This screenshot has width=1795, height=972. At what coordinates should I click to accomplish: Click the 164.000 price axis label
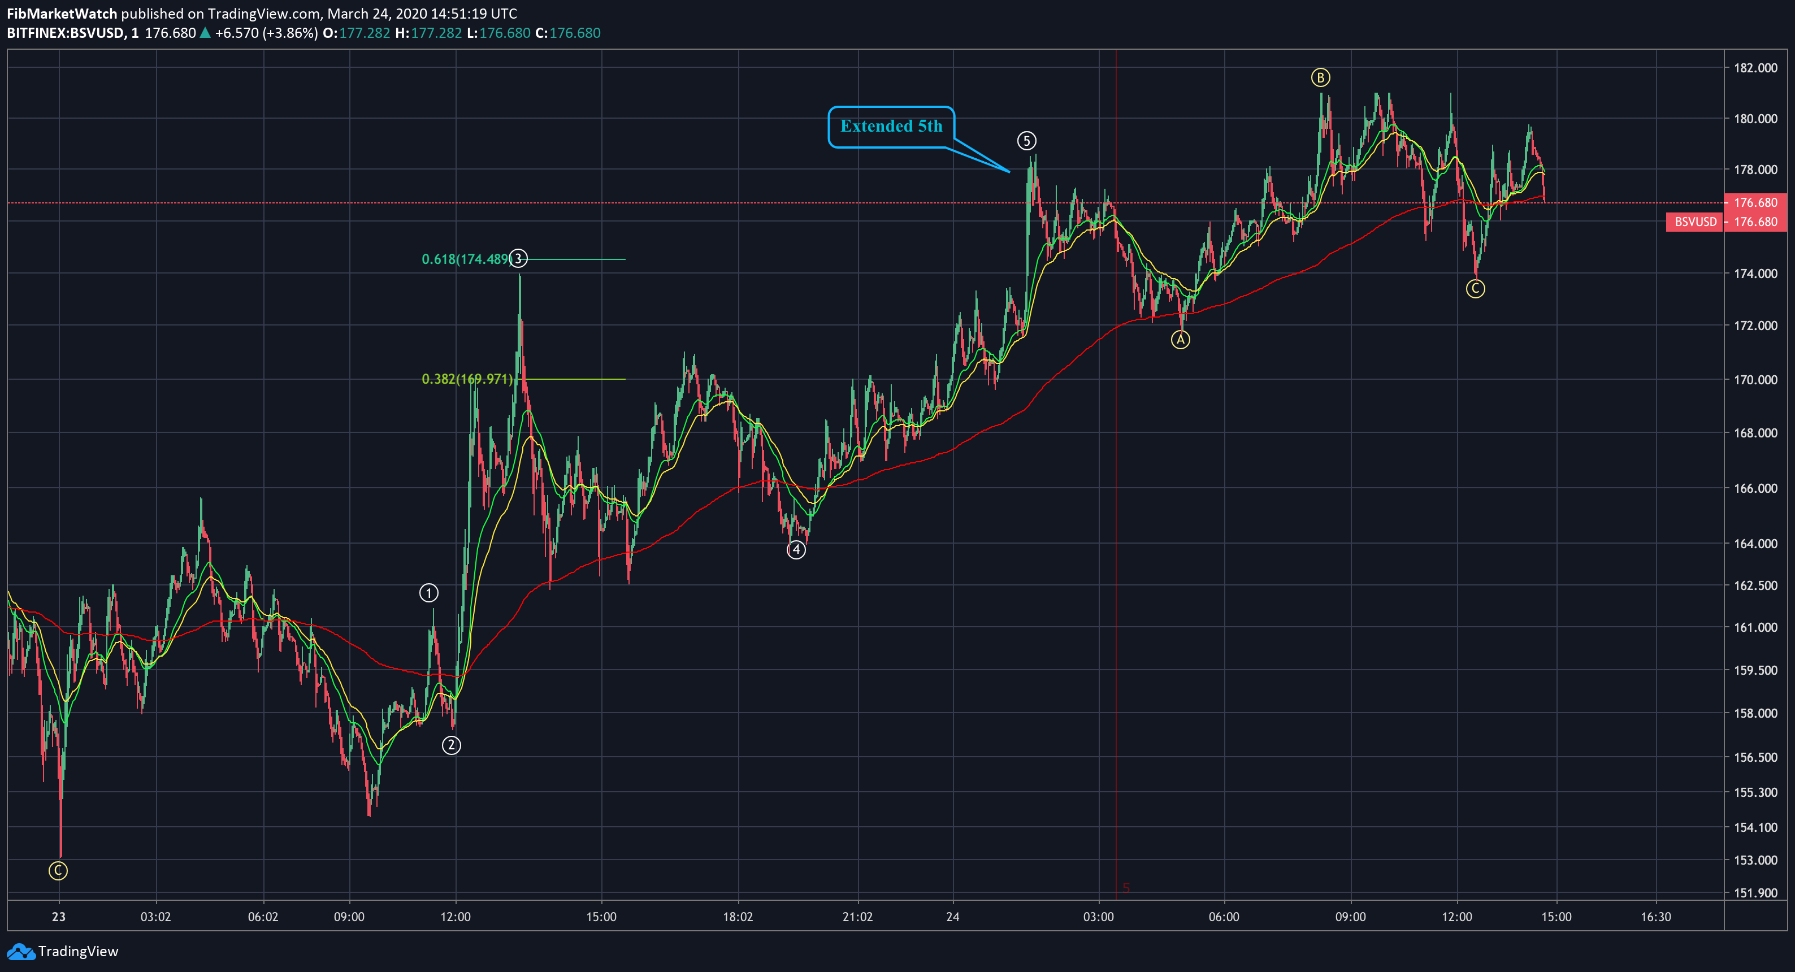point(1755,544)
